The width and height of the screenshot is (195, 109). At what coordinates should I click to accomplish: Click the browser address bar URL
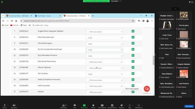pyautogui.click(x=46, y=21)
